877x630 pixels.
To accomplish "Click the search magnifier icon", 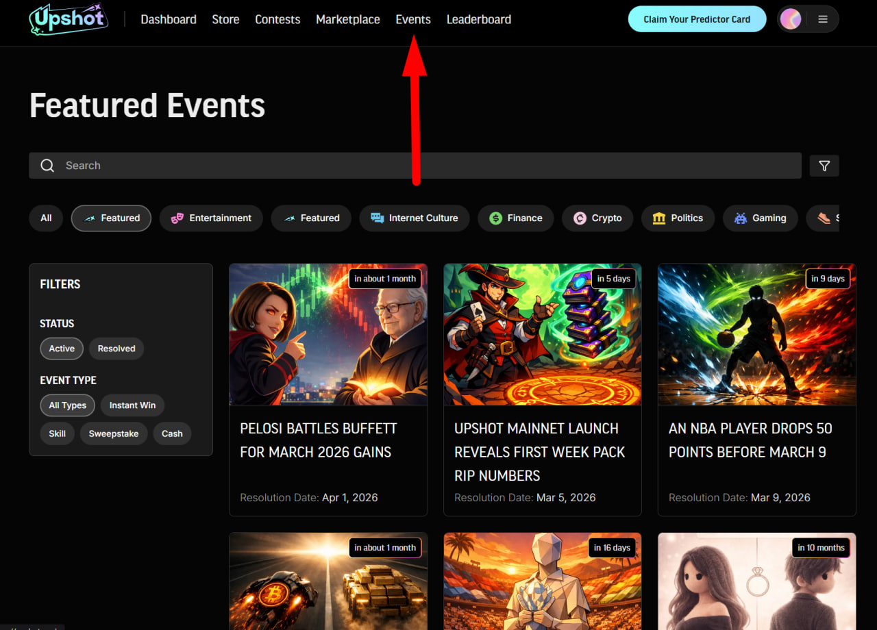I will point(47,166).
